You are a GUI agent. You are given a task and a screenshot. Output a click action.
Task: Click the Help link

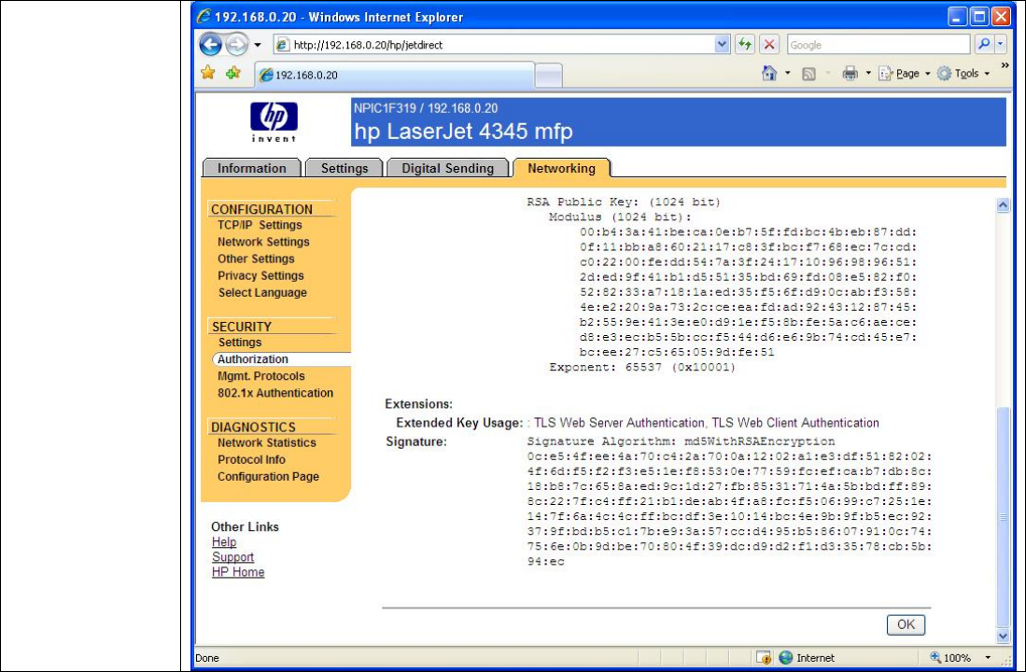click(x=224, y=541)
